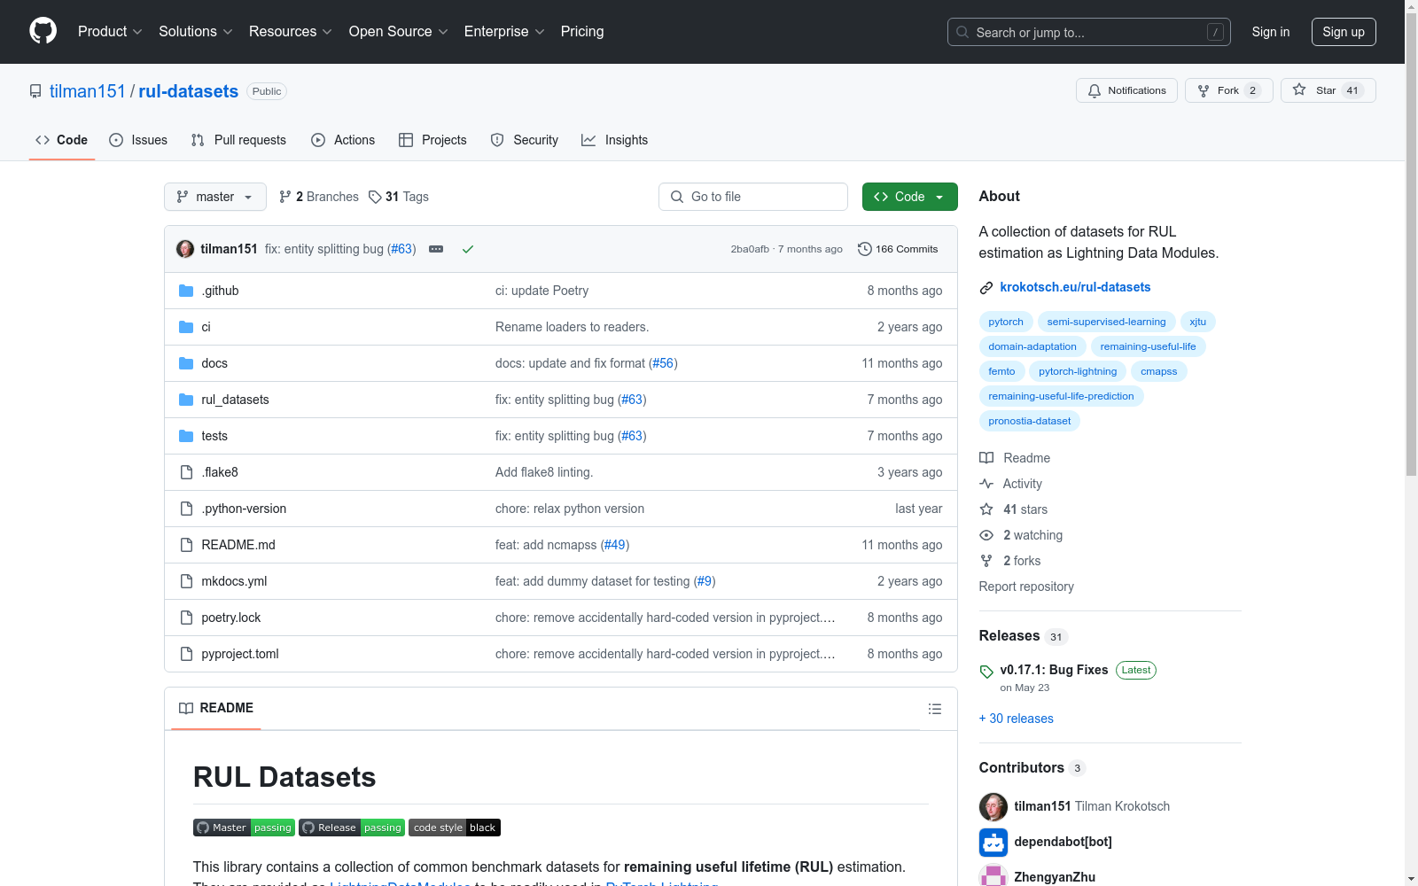This screenshot has width=1418, height=886.
Task: Click the domain-adaptation topic tag
Action: pyautogui.click(x=1032, y=346)
